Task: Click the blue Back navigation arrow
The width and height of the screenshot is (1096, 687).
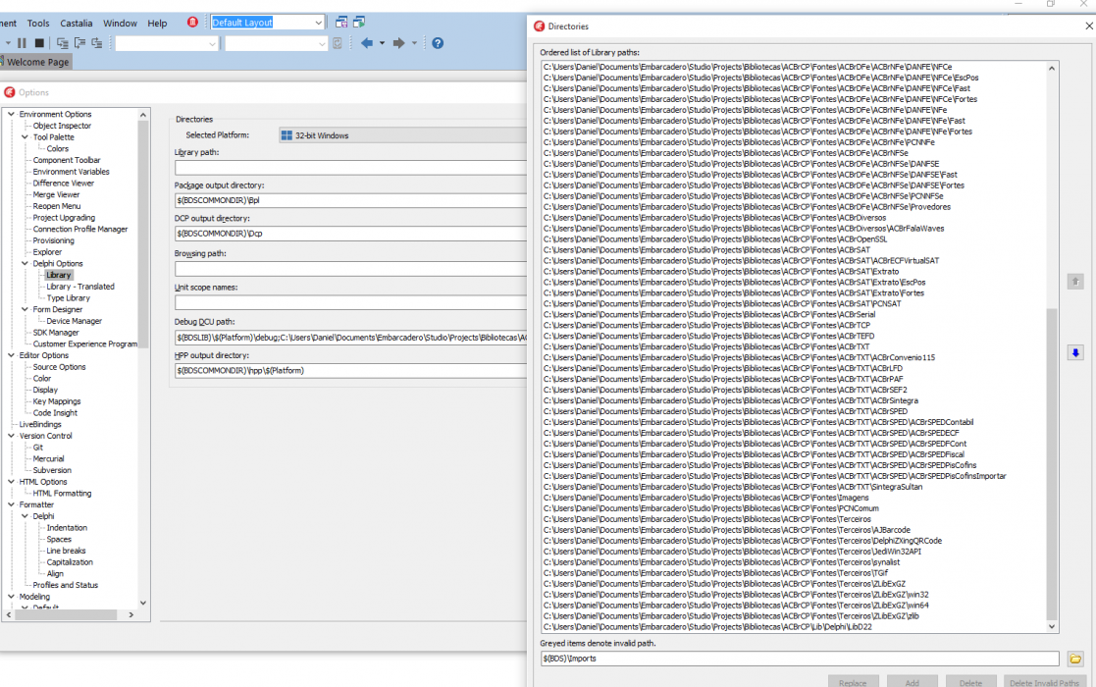Action: click(366, 43)
